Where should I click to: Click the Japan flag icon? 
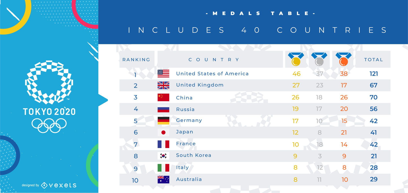163,132
